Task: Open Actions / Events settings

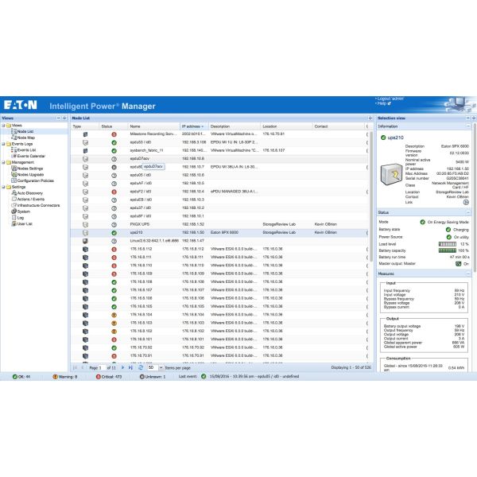Action: click(31, 200)
